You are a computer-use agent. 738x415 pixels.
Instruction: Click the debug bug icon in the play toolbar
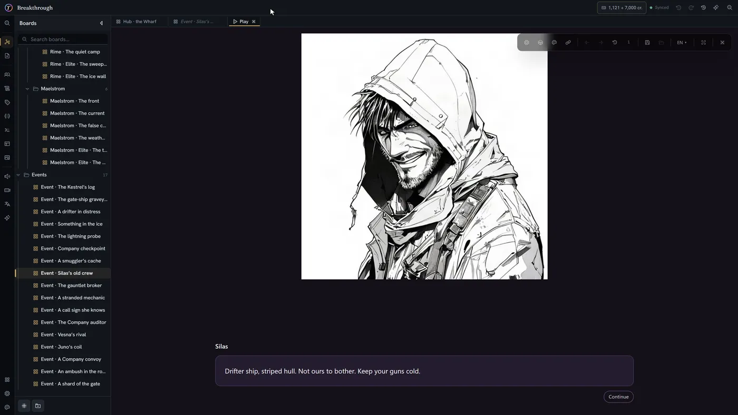(540, 43)
